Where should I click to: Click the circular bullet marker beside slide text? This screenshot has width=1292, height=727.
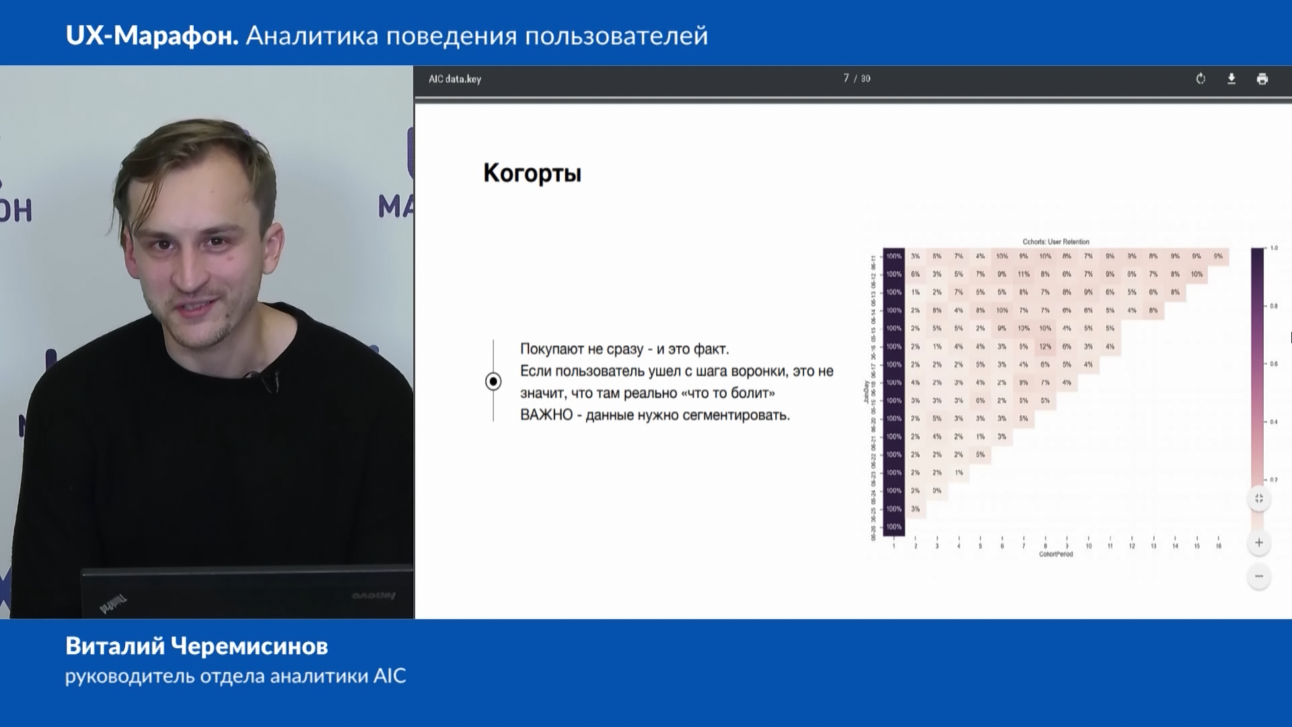pyautogui.click(x=493, y=382)
